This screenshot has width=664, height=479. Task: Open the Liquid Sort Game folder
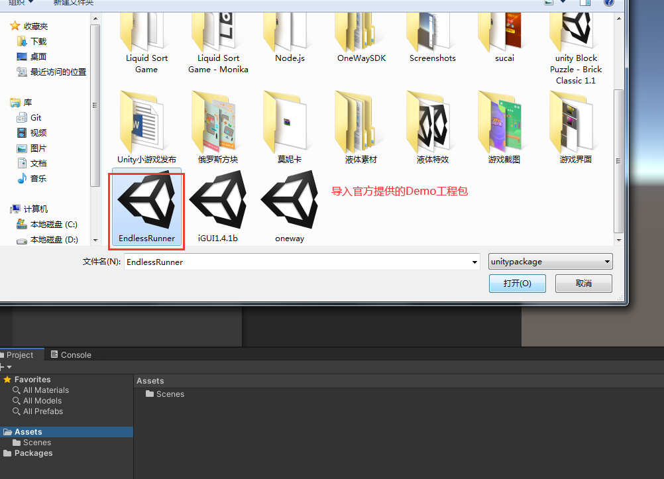coord(146,43)
